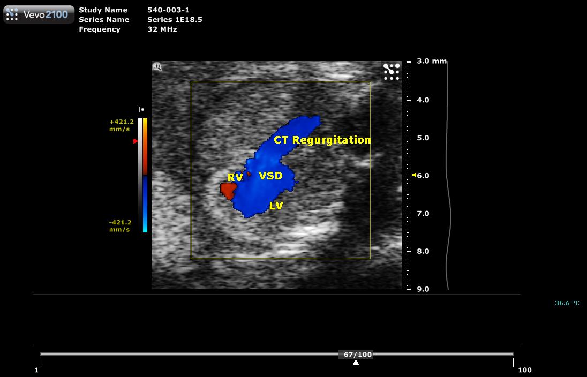The image size is (587, 377).
Task: Click the "1" start frame label on cine bar
Action: tap(36, 370)
